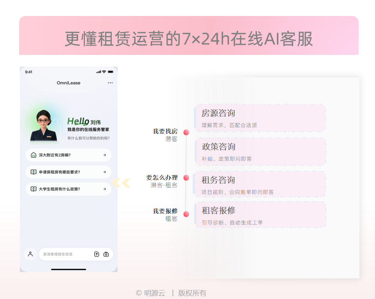Open the 租客报修 card
Viewport: 375px width, 299px height.
[x=260, y=215]
